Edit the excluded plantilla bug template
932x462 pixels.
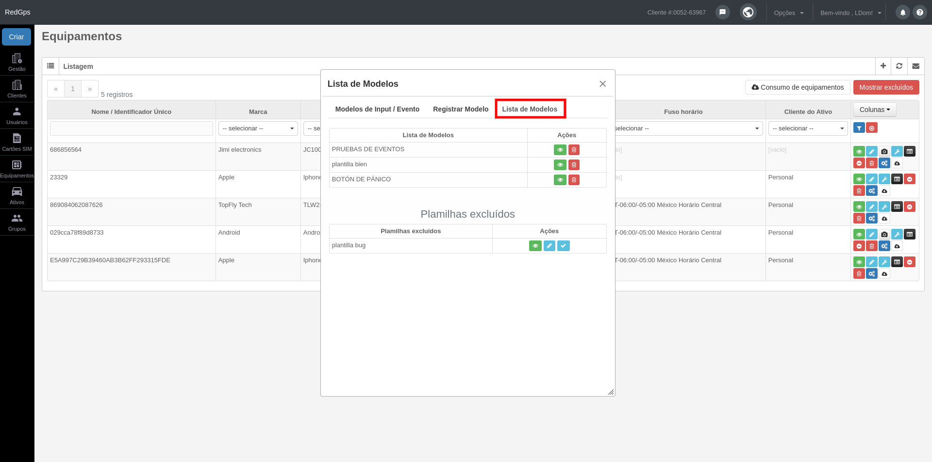click(x=549, y=246)
